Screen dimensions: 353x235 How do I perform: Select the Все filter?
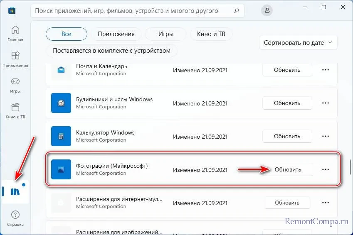66,34
